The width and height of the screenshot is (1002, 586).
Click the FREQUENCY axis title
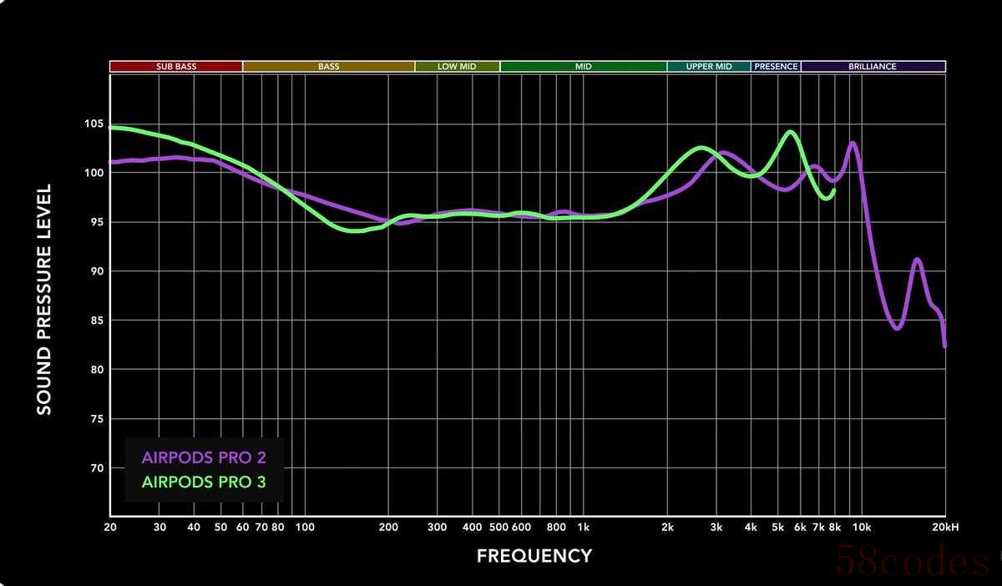coord(534,556)
